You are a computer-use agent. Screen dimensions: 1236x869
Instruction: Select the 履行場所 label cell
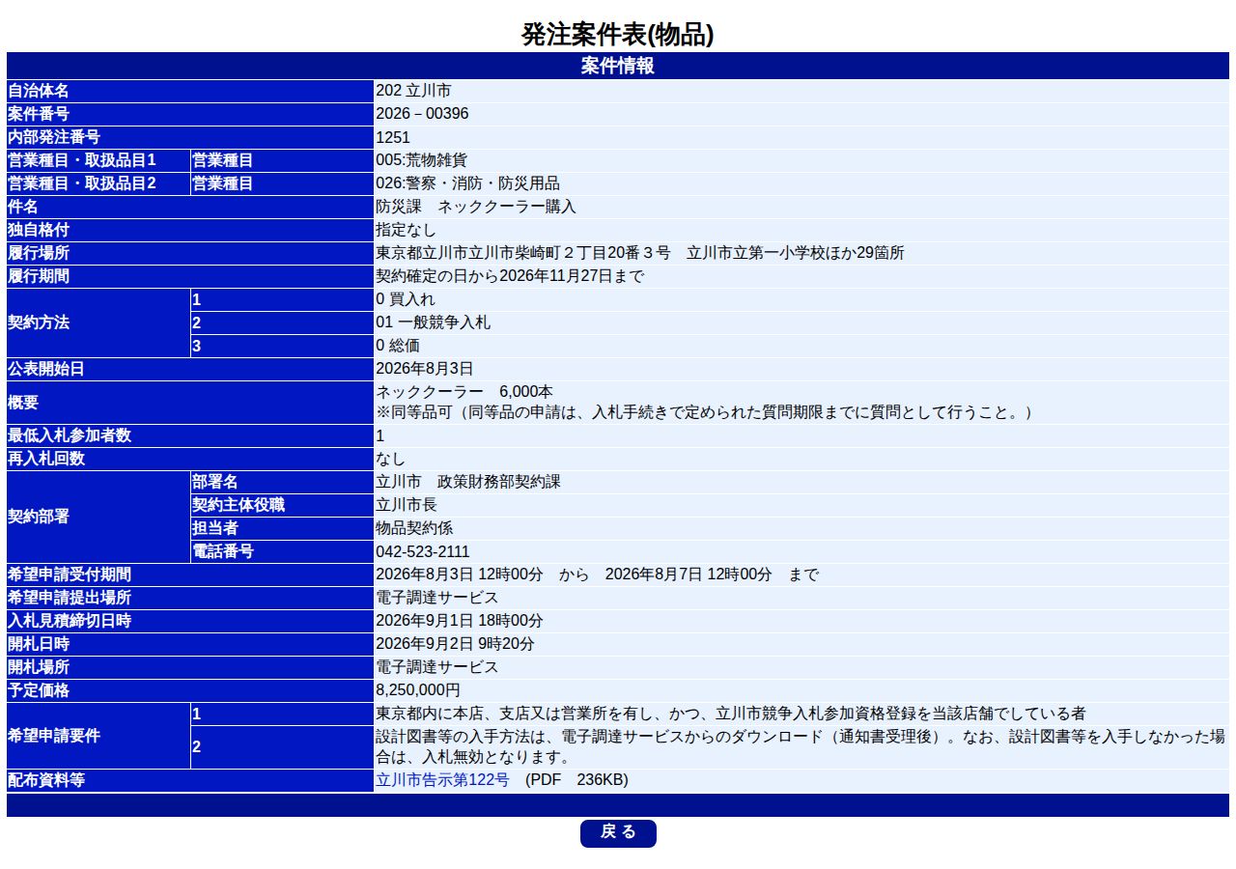(190, 253)
